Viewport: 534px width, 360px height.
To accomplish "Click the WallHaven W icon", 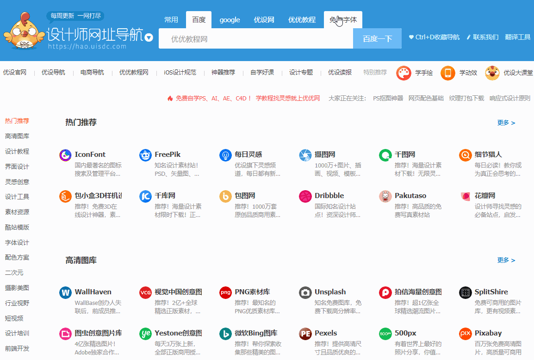I will 65,292.
